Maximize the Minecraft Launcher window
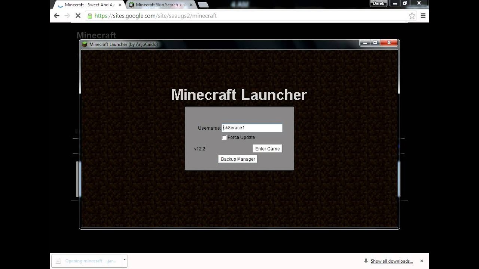The image size is (479, 269). click(x=375, y=43)
